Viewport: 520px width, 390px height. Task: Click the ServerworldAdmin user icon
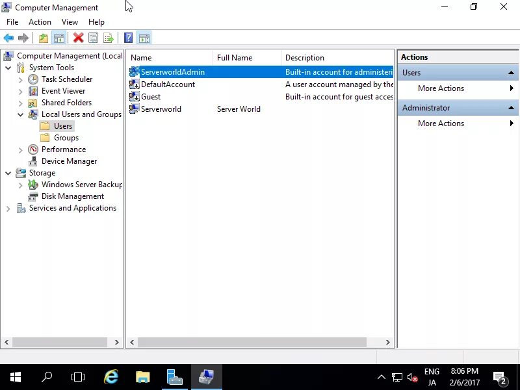(135, 72)
